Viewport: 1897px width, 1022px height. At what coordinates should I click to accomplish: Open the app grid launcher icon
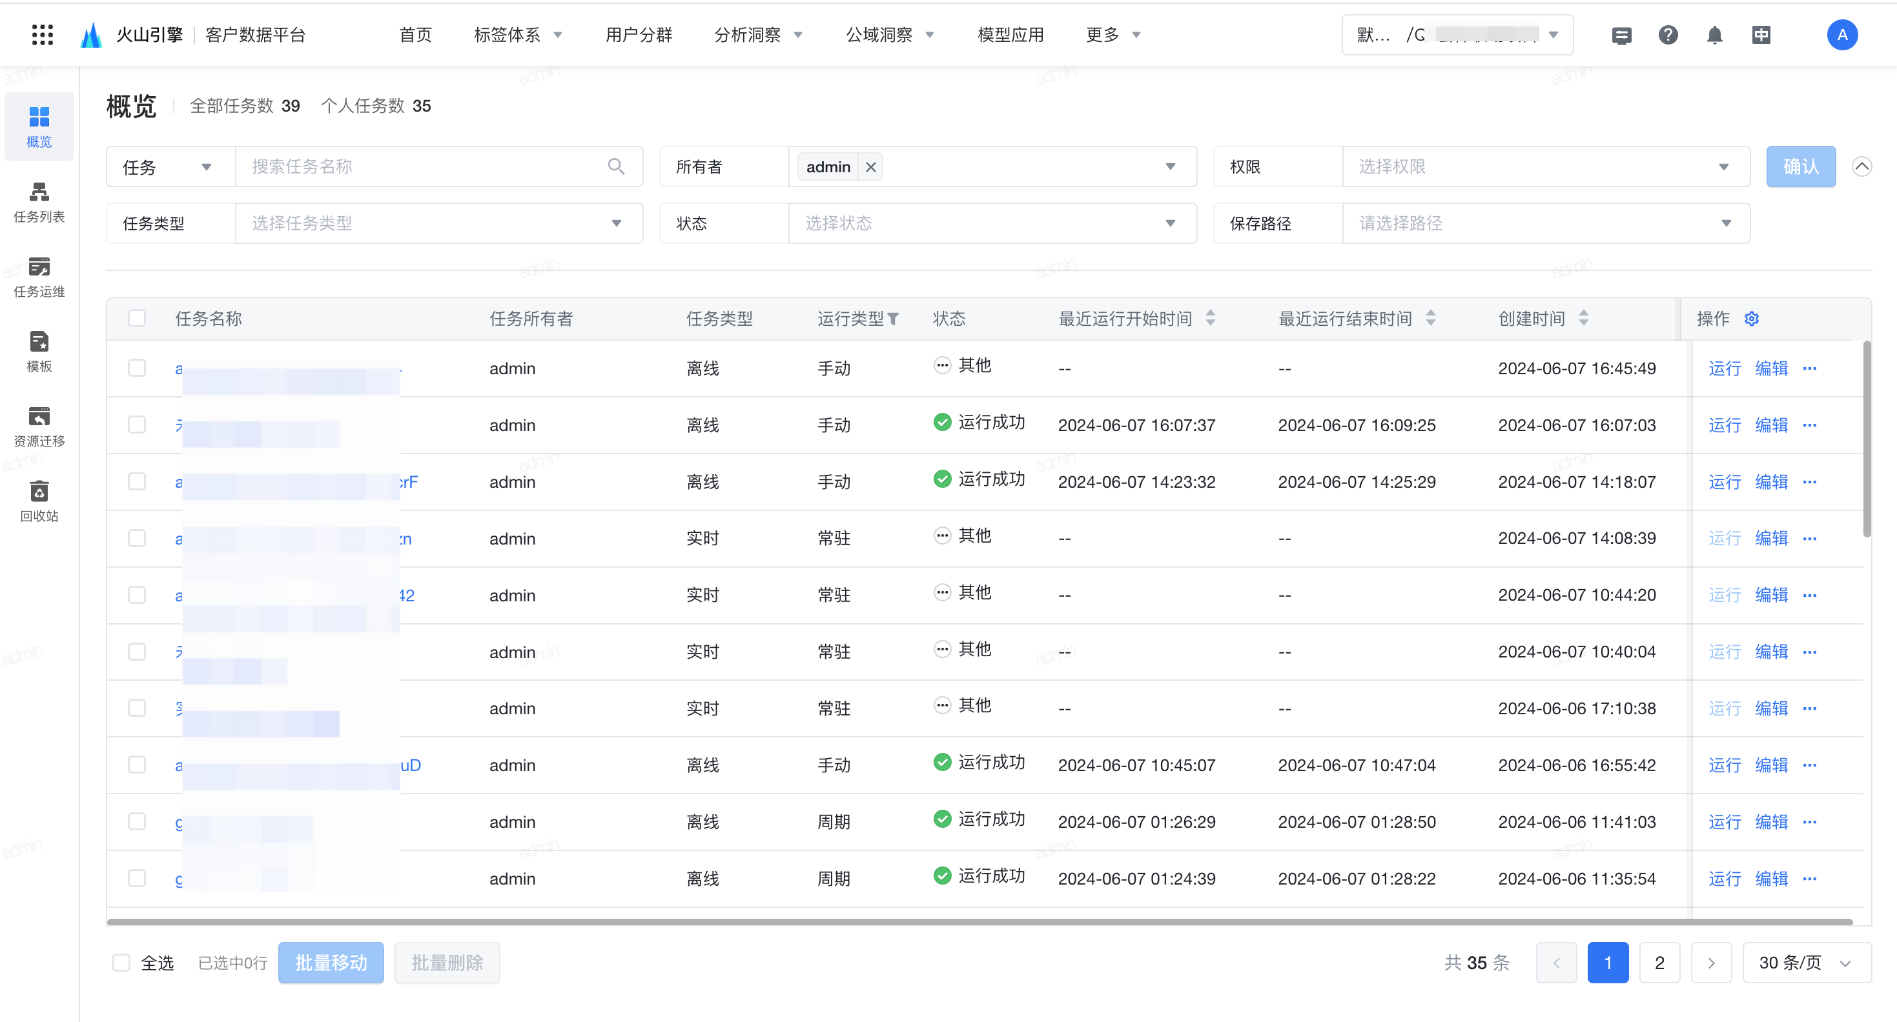(x=43, y=35)
